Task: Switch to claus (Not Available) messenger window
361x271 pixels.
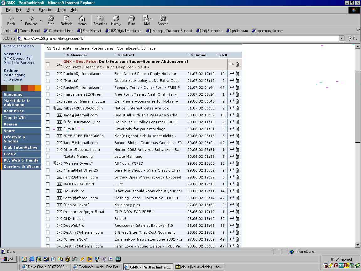Action: point(199,267)
